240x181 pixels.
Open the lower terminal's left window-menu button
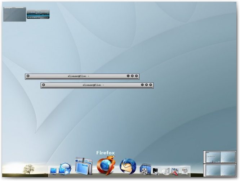[44, 85]
